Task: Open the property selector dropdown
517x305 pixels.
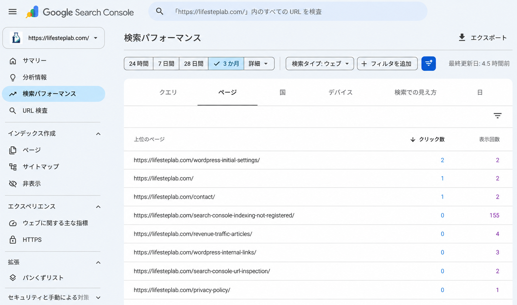Action: tap(54, 38)
